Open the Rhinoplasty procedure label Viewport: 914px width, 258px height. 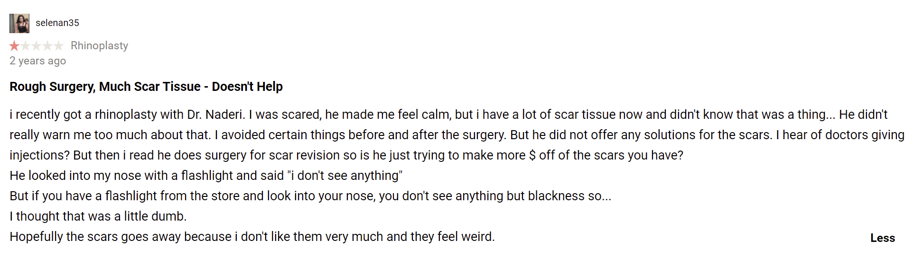pyautogui.click(x=99, y=46)
